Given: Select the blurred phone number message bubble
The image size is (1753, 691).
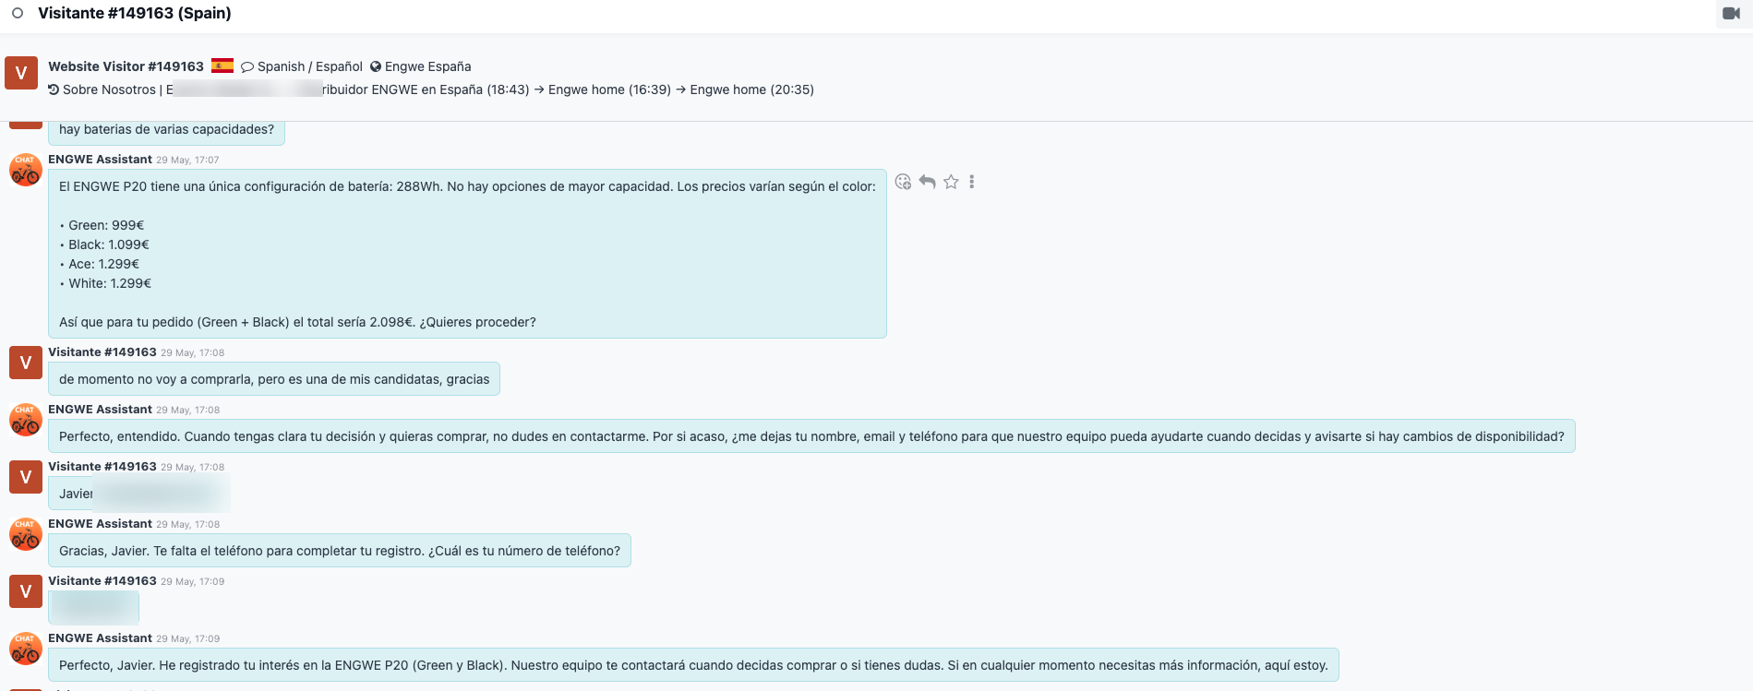Looking at the screenshot, I should [x=93, y=608].
